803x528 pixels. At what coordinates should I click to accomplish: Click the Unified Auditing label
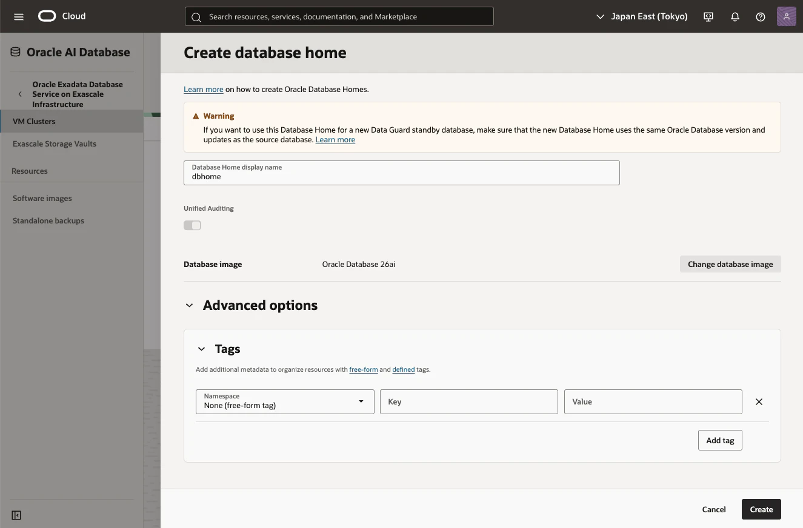(x=208, y=208)
